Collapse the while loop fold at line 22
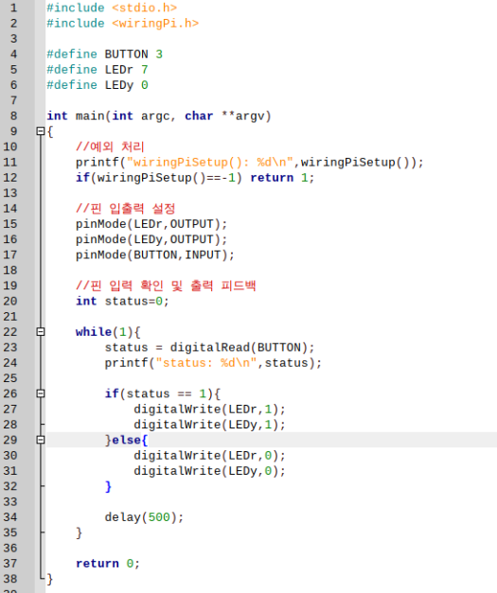 41,332
